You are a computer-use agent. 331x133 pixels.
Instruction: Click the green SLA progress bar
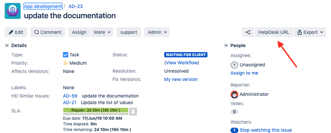click(x=96, y=110)
